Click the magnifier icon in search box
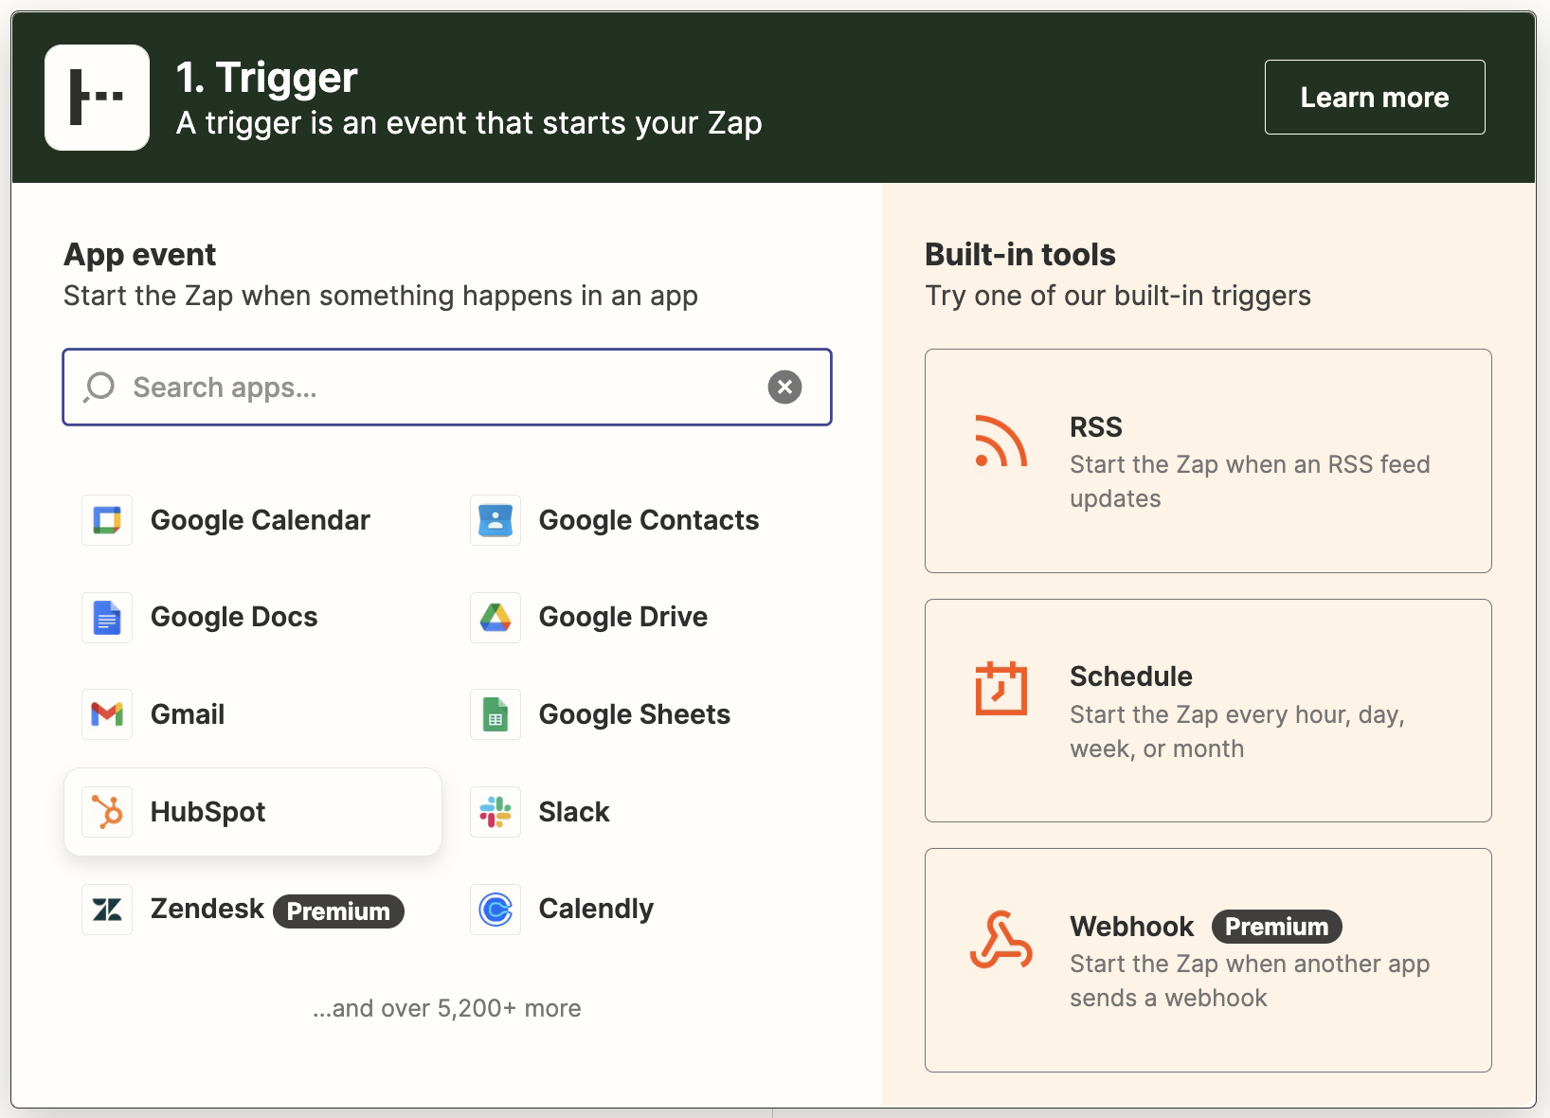Viewport: 1550px width, 1118px height. (x=99, y=388)
